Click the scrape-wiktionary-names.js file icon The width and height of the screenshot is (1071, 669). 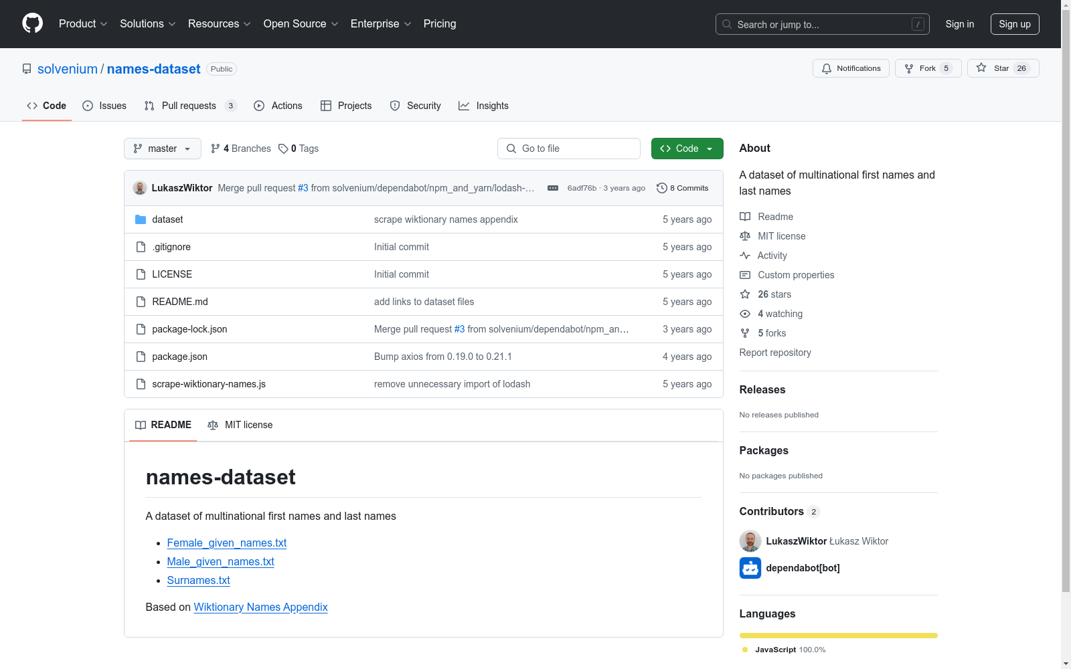pyautogui.click(x=141, y=384)
